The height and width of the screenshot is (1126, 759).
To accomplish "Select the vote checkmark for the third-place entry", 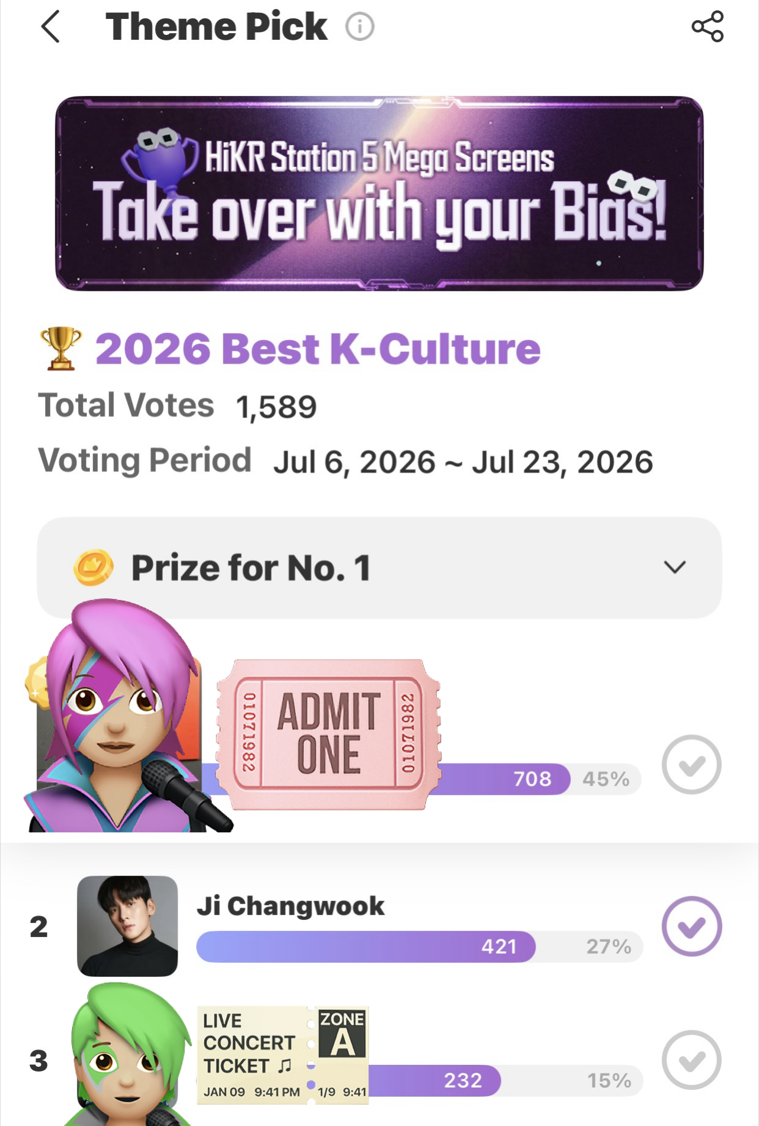I will coord(691,1060).
